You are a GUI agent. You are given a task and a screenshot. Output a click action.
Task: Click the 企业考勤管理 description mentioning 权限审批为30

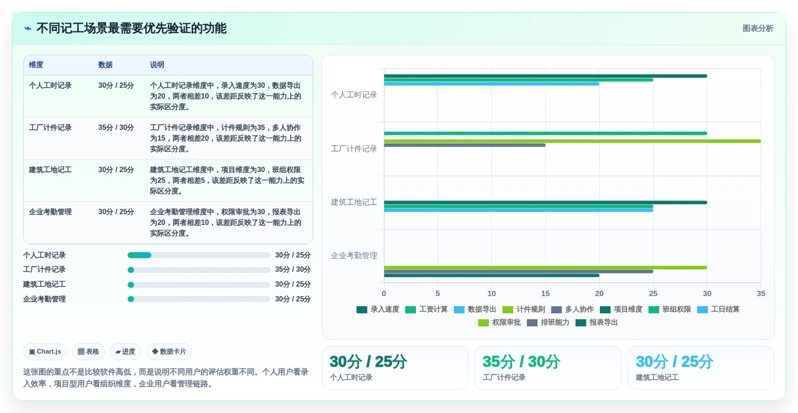[x=226, y=223]
